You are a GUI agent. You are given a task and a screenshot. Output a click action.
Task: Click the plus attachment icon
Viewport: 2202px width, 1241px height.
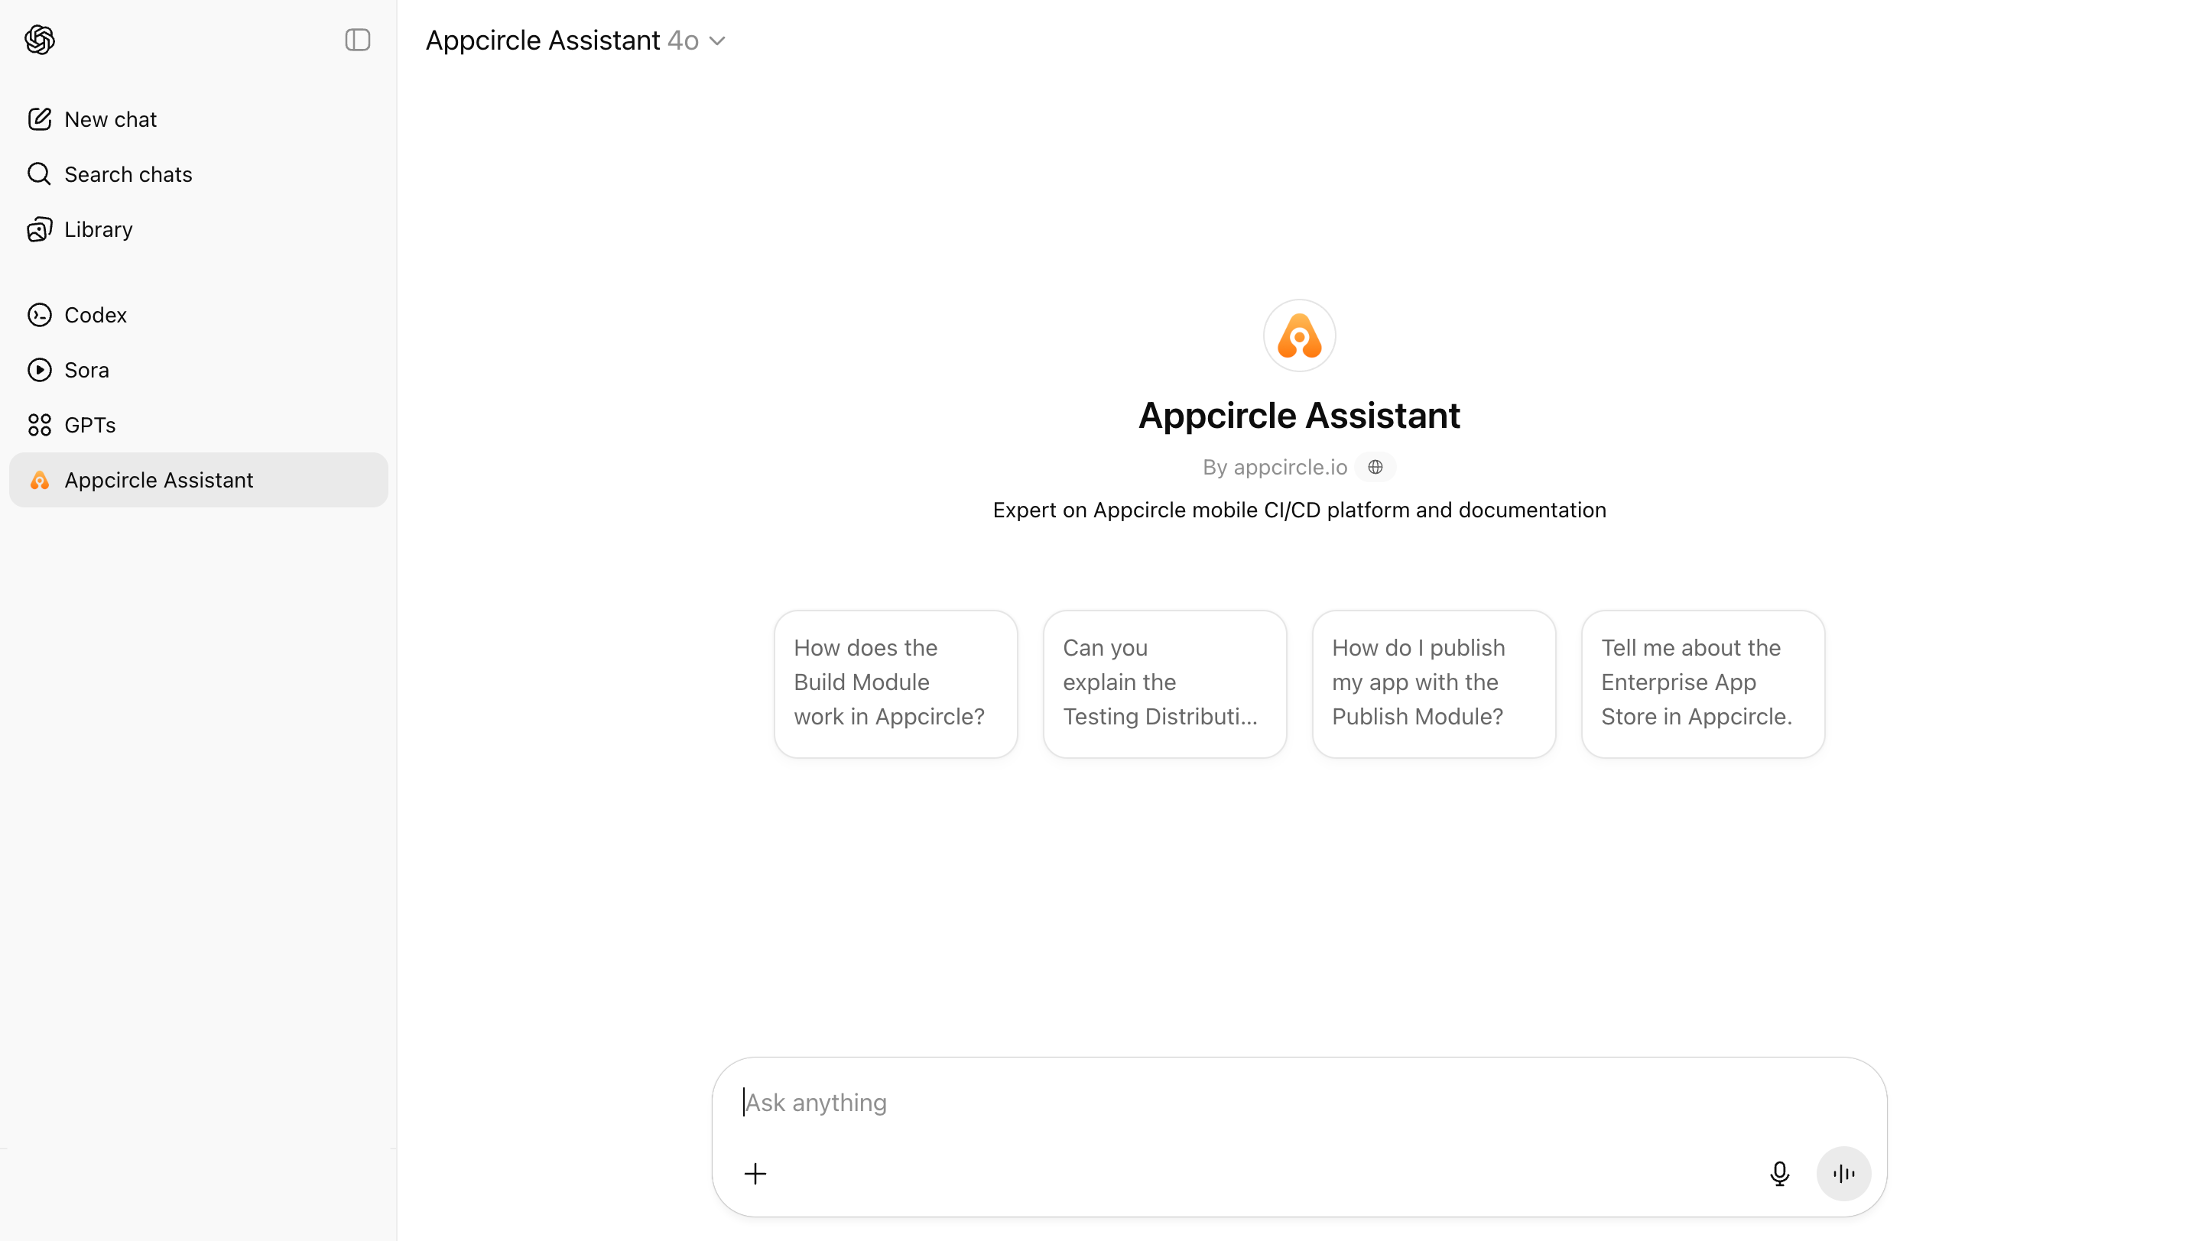click(755, 1174)
